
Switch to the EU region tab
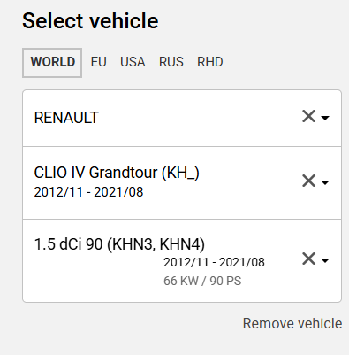(x=99, y=62)
